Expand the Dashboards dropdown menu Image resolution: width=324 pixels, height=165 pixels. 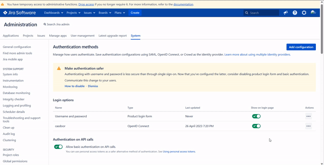(53, 13)
